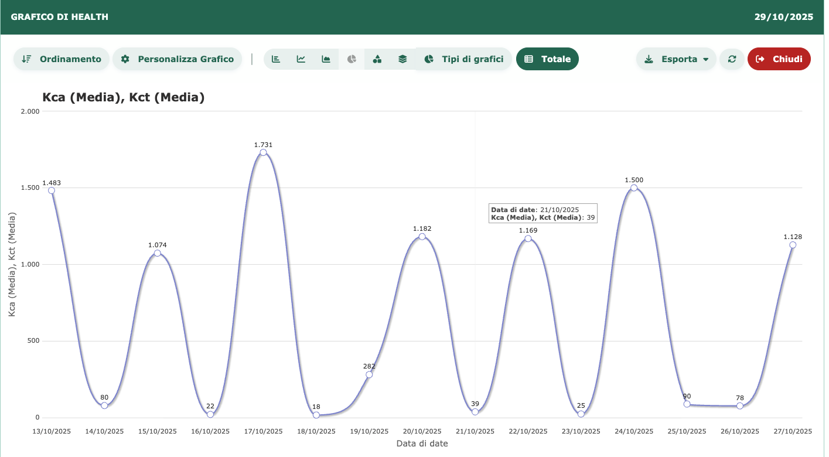This screenshot has height=457, width=829.
Task: Click the greyed pie chart icon
Action: [352, 59]
